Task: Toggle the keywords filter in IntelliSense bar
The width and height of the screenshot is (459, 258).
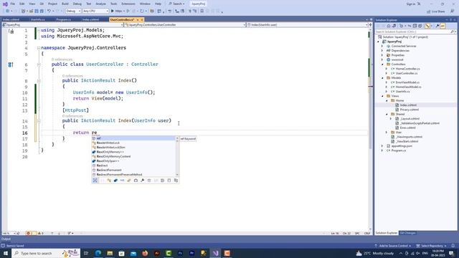Action: (163, 181)
